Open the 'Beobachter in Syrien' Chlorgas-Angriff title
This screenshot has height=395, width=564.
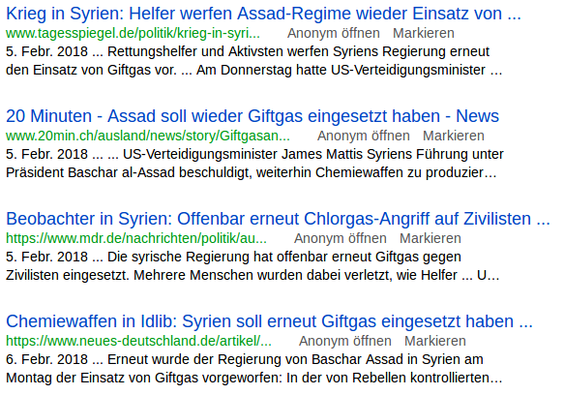click(278, 219)
